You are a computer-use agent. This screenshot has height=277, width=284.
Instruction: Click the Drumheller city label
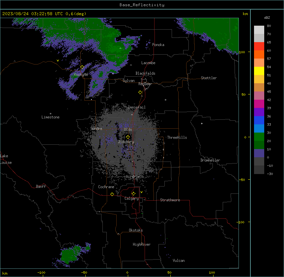pyautogui.click(x=210, y=160)
